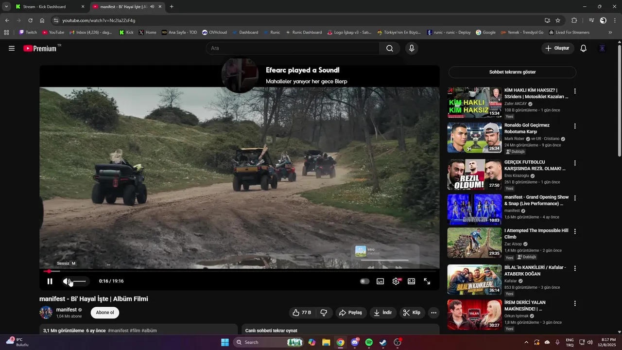Screen dimensions: 622x350
Task: Open options for Ronaldo Gol Geçirmez video
Action: (575, 126)
